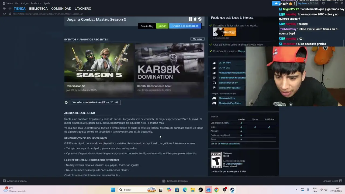
Task: Click the Big Picture monitor icon
Action: click(323, 3)
